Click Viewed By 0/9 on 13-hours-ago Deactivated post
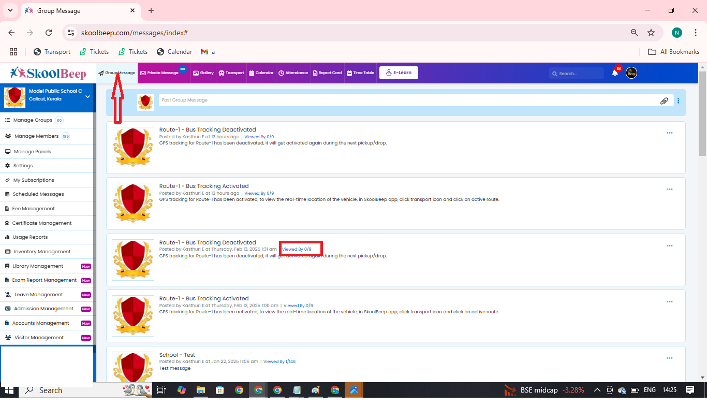The height and width of the screenshot is (406, 707). point(259,137)
